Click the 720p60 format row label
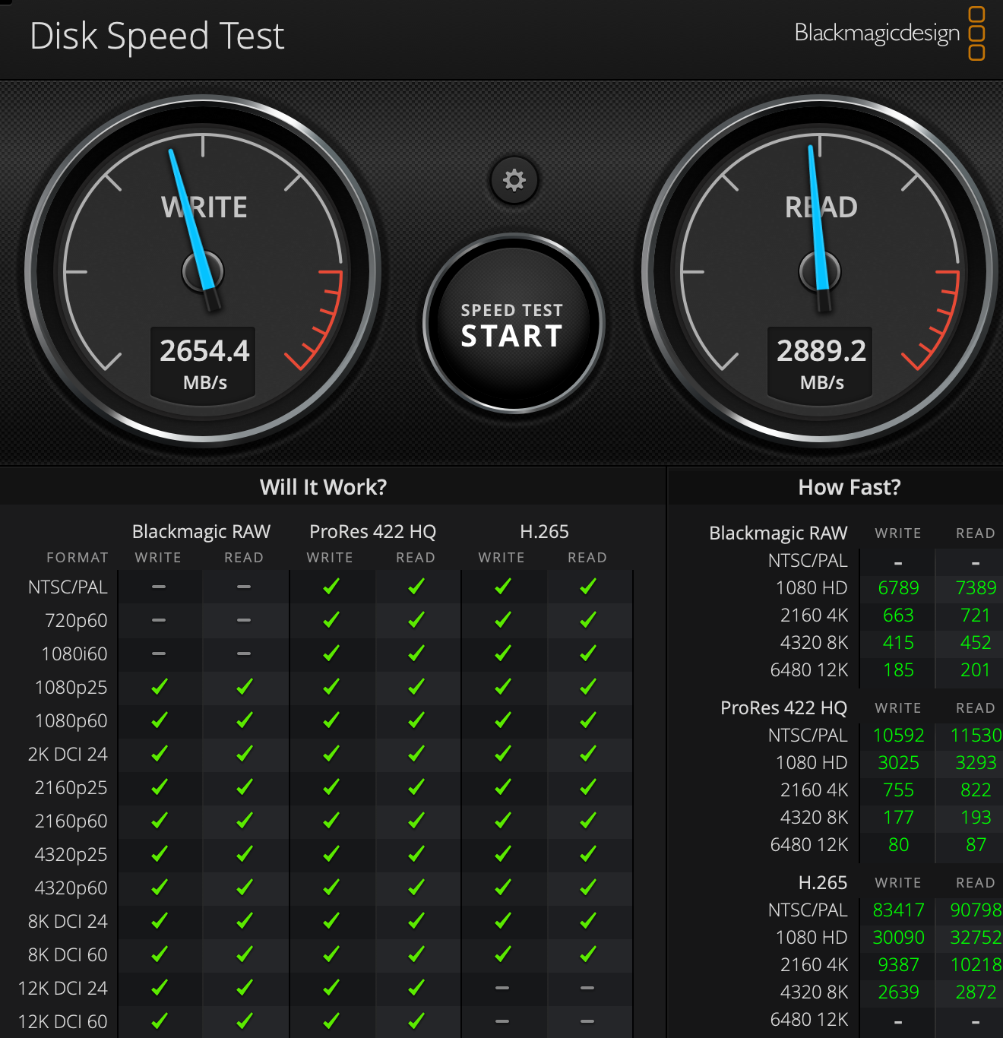This screenshot has width=1003, height=1038. point(76,621)
